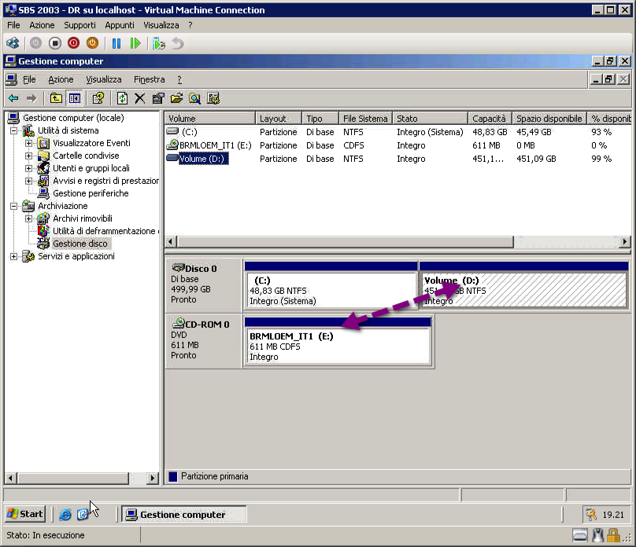Image resolution: width=636 pixels, height=547 pixels.
Task: Expand the Cartelle condivise node
Action: (29, 156)
